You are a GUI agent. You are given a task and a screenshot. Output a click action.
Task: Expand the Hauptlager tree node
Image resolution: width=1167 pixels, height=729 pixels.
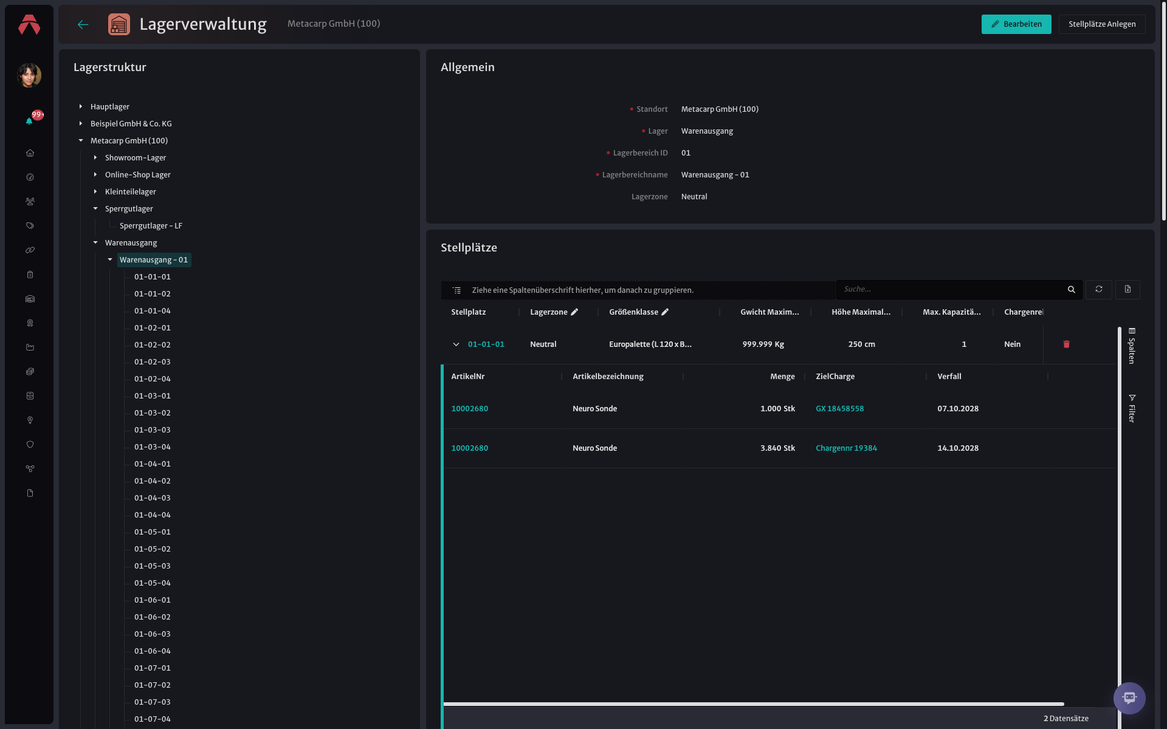pyautogui.click(x=81, y=107)
